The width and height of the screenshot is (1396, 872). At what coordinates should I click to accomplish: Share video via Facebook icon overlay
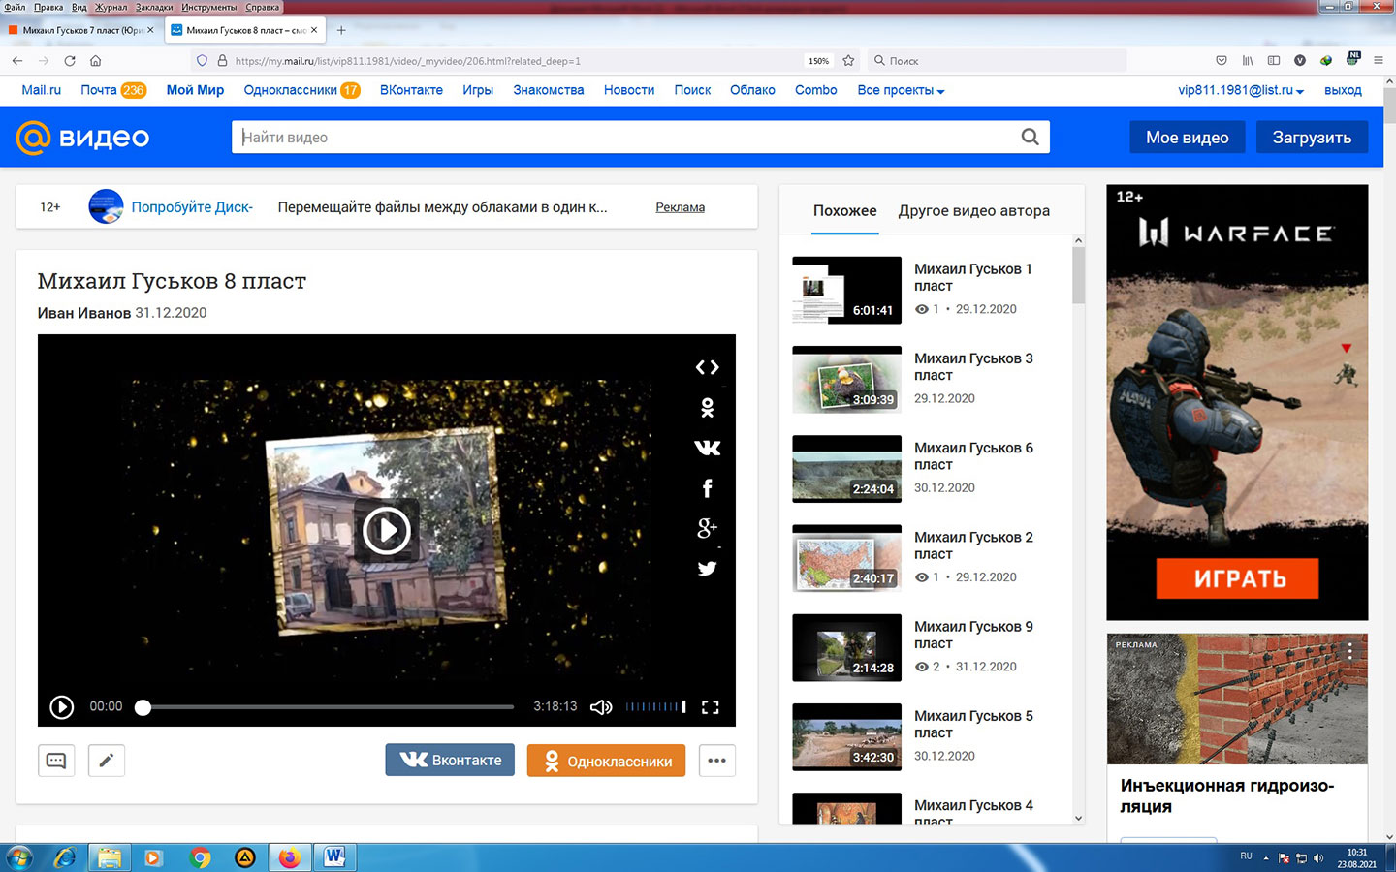[707, 488]
